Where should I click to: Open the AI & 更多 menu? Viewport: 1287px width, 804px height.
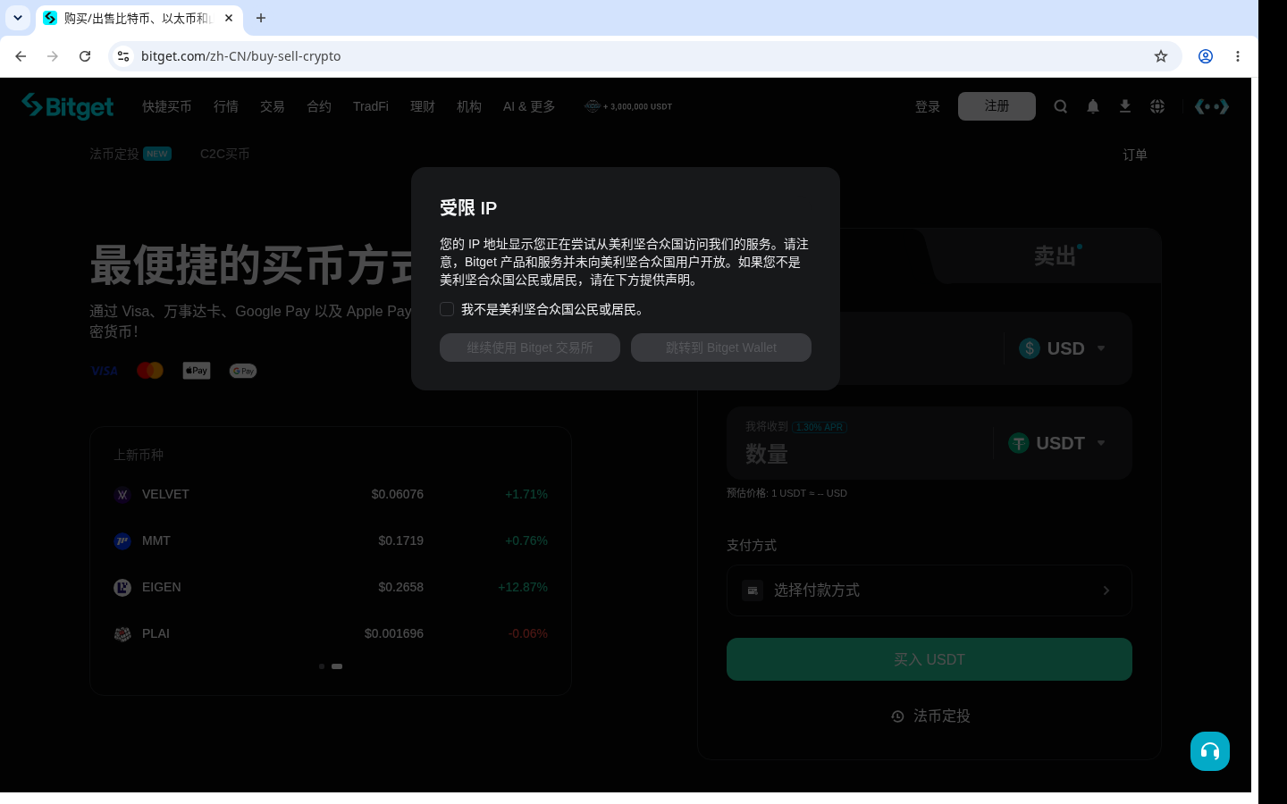529,106
